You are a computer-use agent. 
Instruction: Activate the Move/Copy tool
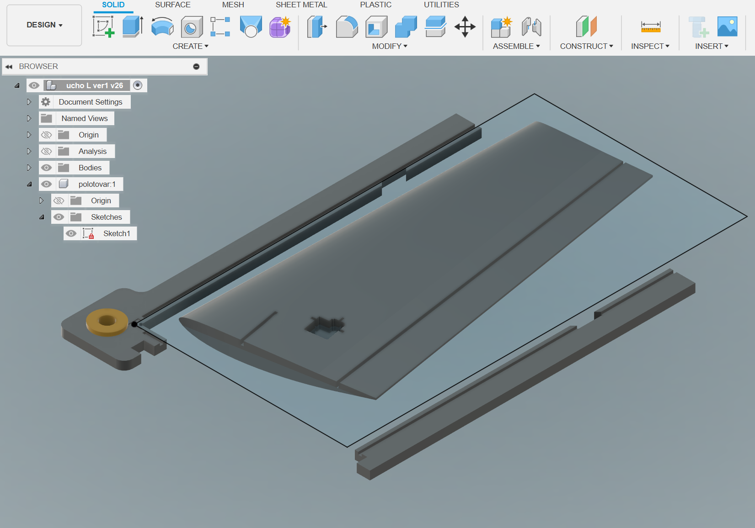[465, 26]
